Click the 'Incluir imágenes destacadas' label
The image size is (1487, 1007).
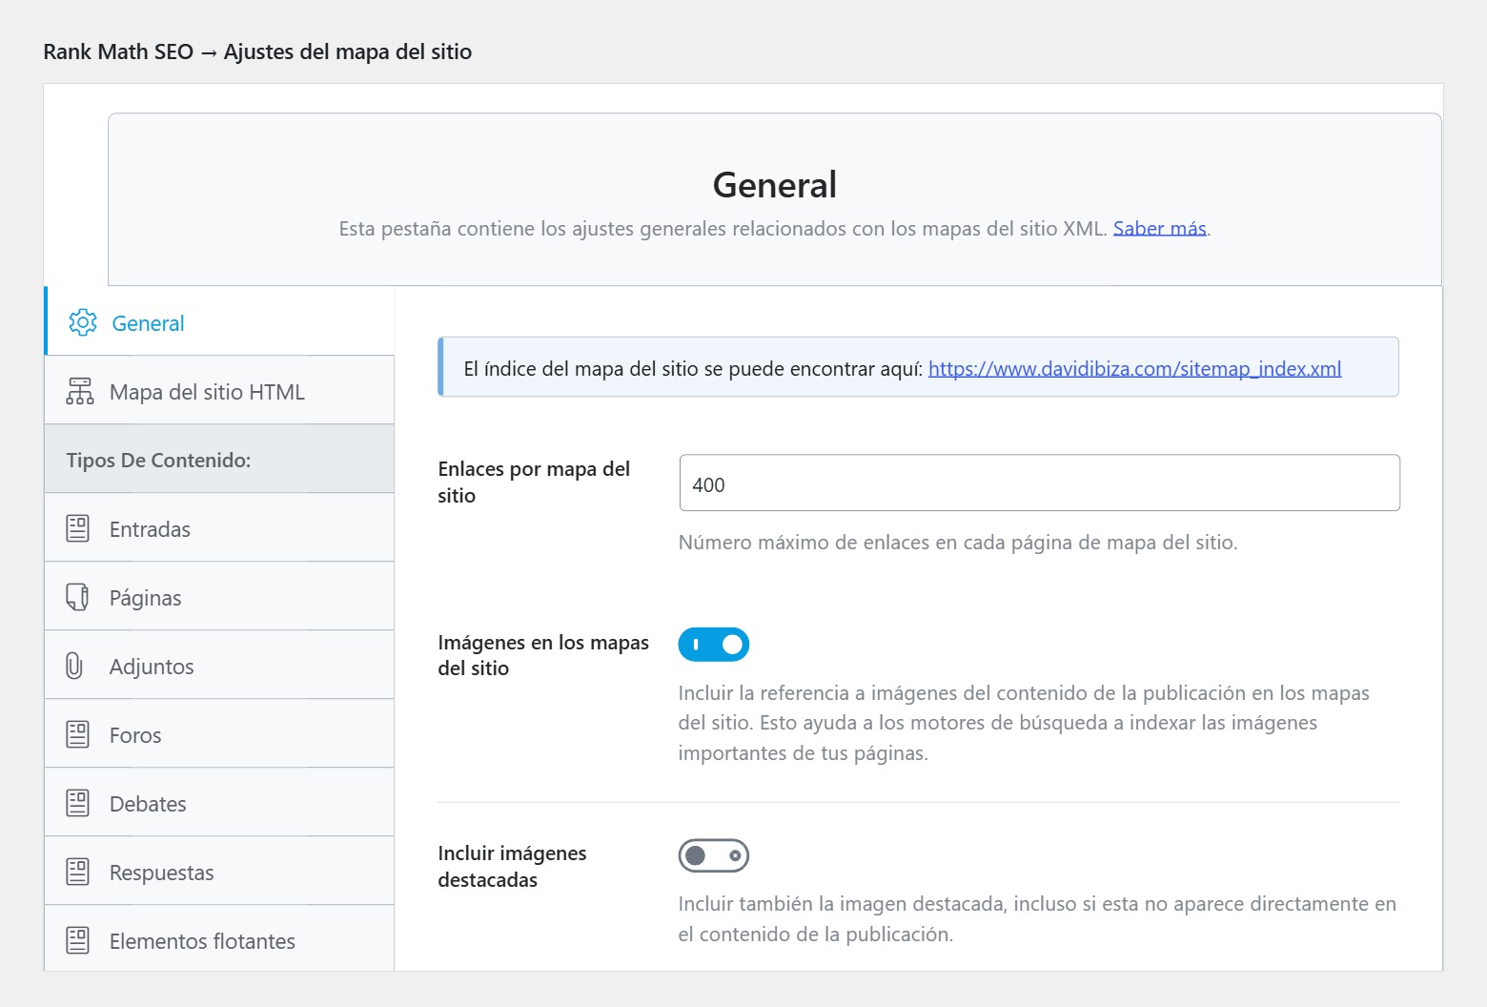(513, 867)
